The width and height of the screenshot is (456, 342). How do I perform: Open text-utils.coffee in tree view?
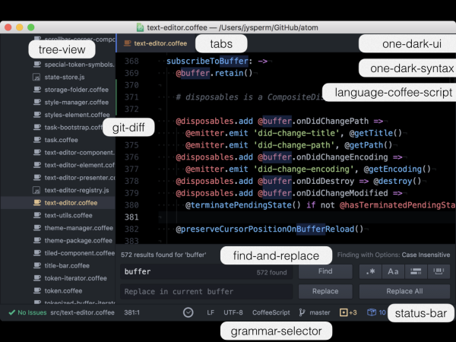[x=68, y=215]
